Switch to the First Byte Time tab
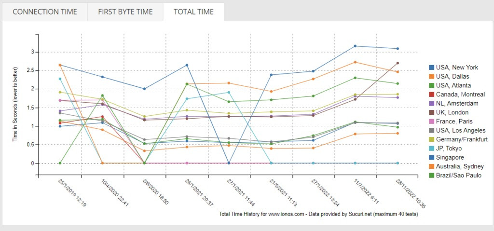 point(125,12)
